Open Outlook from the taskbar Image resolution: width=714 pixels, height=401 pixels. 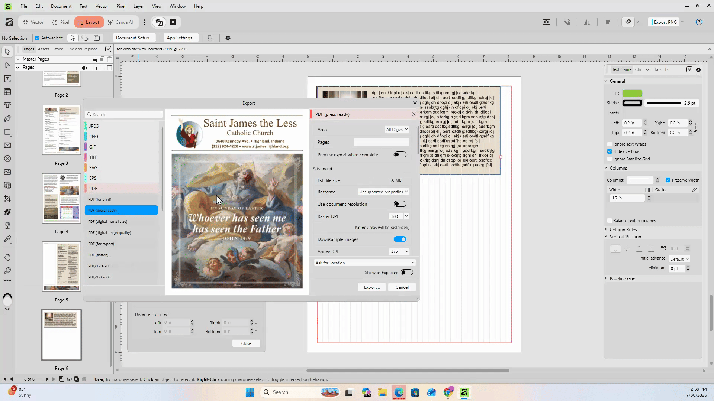tap(431, 392)
